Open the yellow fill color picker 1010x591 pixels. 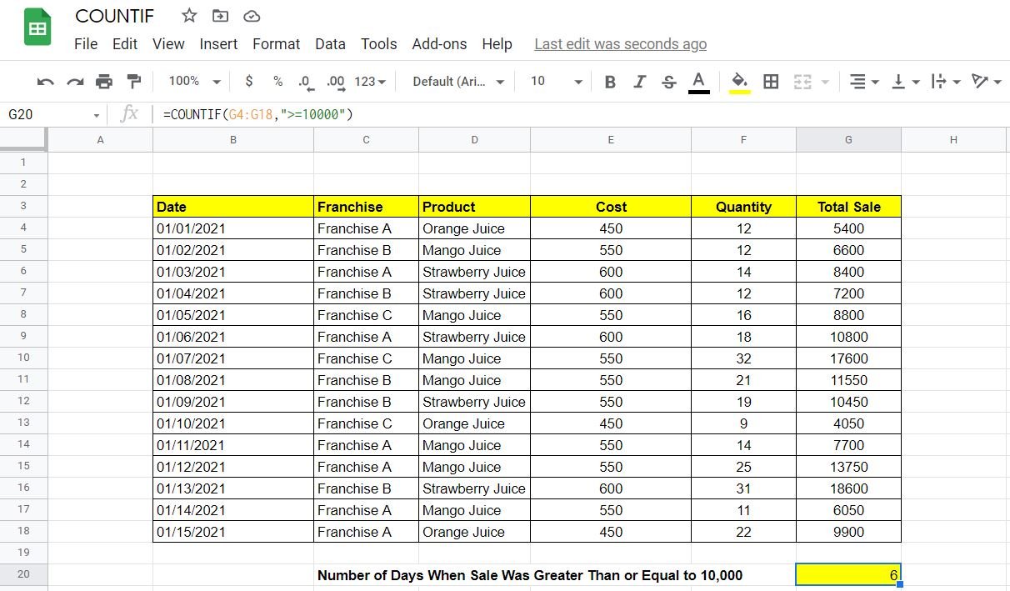click(x=739, y=82)
